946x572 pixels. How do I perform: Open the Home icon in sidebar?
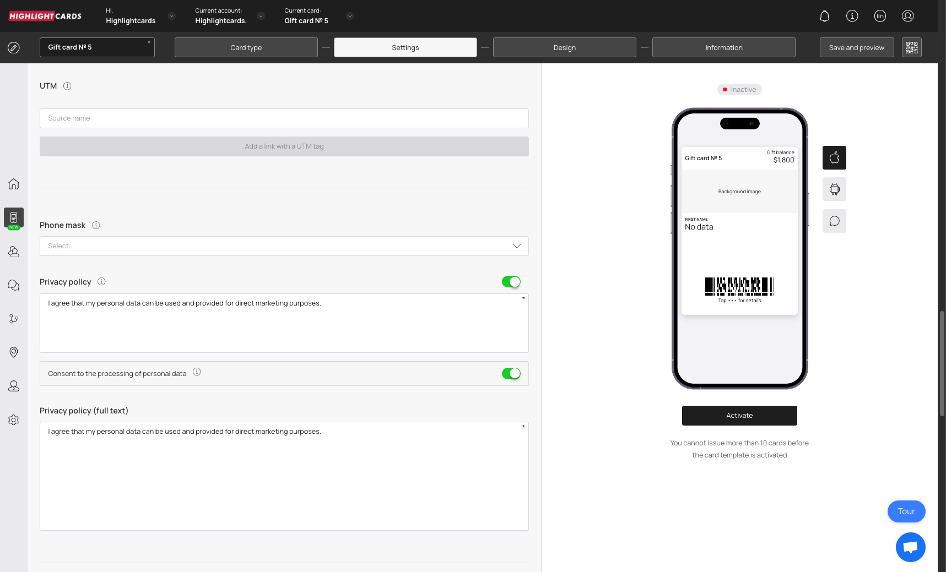[14, 184]
